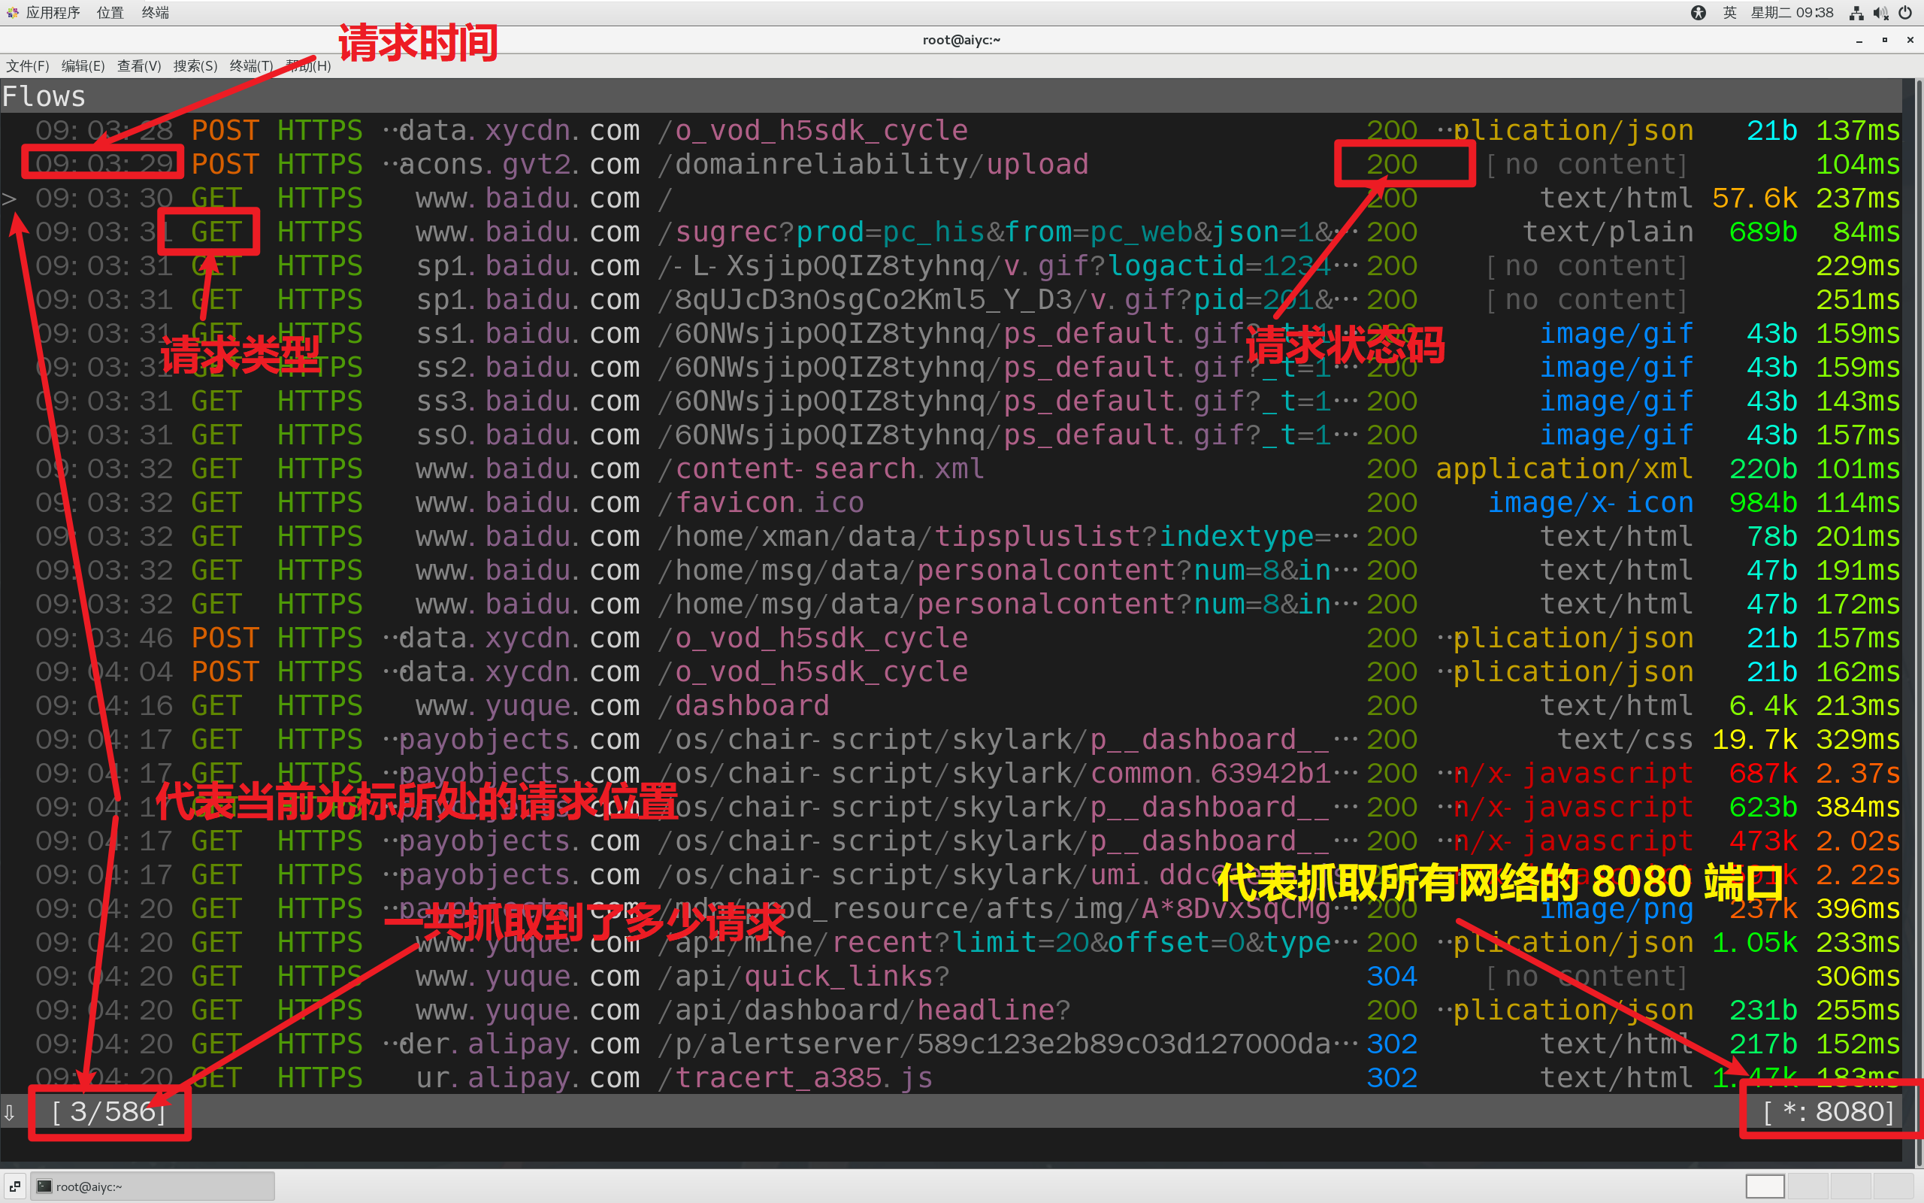Select the sp1.baidu.com v.gif?pid flow
This screenshot has width=1924, height=1203.
pos(951,300)
